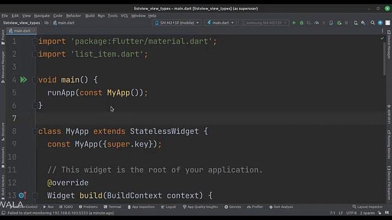Open Running Devices right side panel

coord(389,145)
